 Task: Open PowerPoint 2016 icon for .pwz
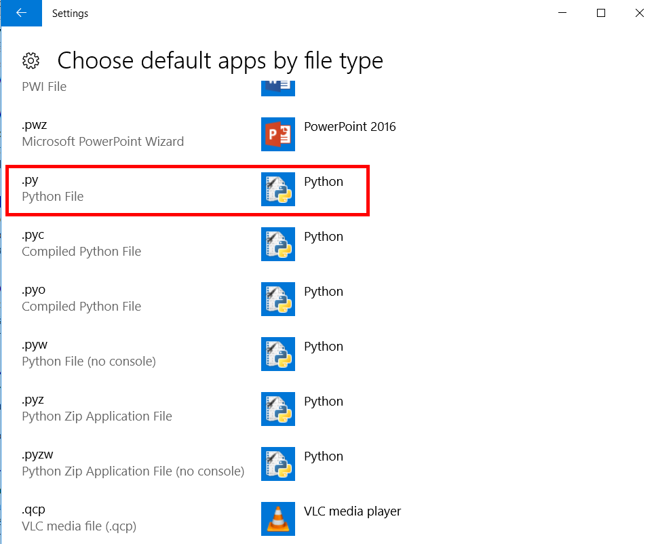(277, 134)
